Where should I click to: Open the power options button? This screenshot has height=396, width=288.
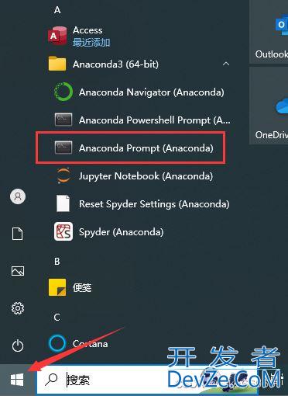(18, 346)
